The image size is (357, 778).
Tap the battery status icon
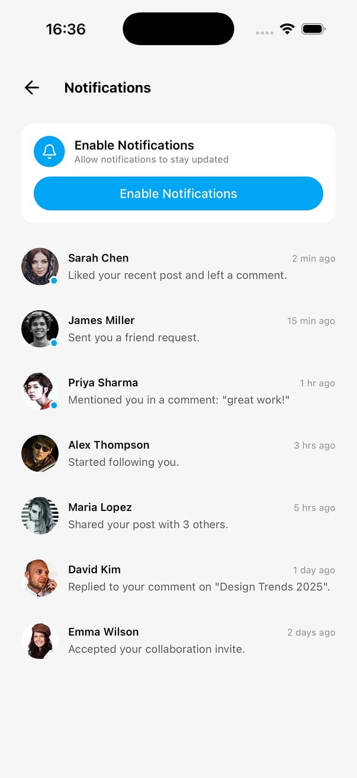click(x=313, y=29)
